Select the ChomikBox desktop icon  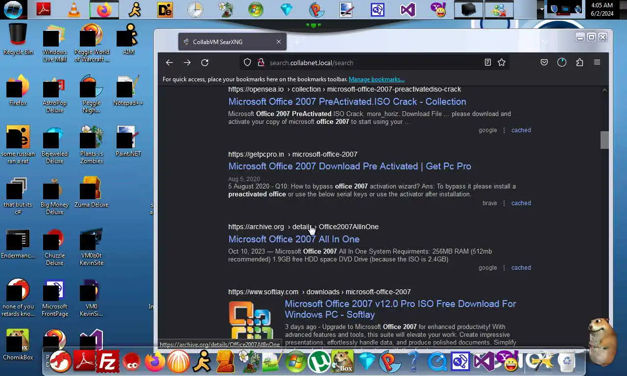(x=18, y=345)
